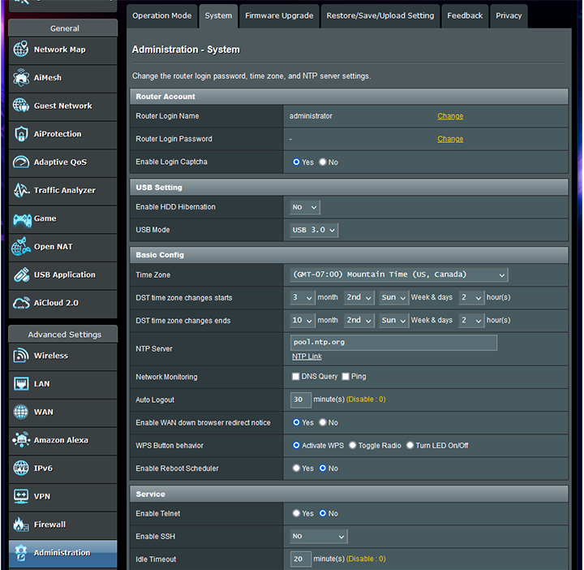Open the Amazon Alexa icon

click(21, 440)
